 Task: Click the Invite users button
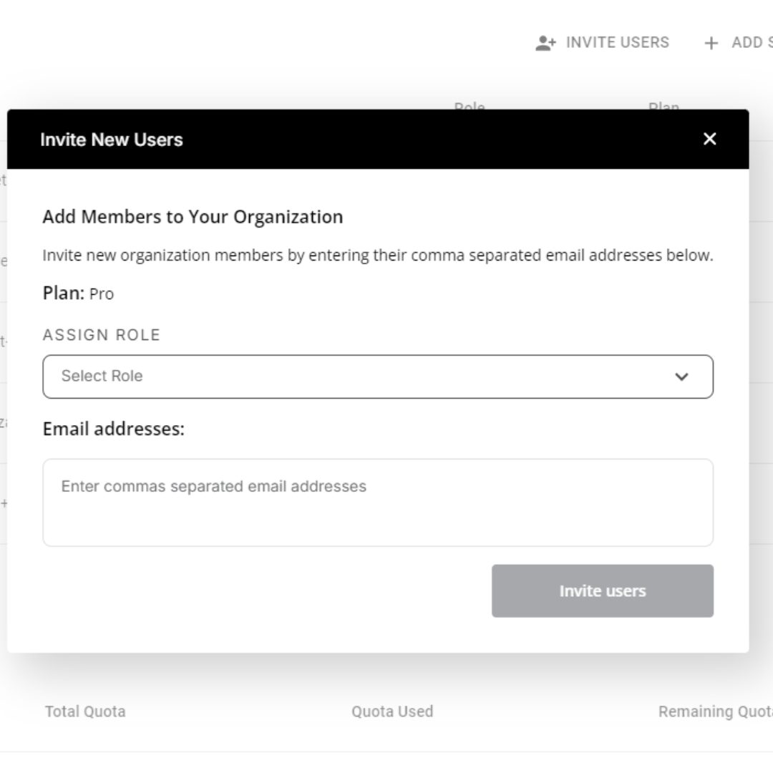tap(602, 590)
